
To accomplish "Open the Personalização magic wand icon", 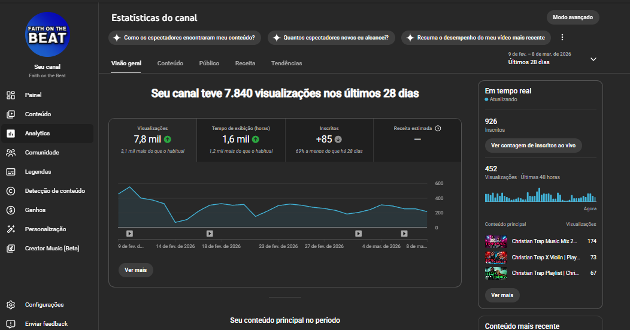I will (11, 229).
